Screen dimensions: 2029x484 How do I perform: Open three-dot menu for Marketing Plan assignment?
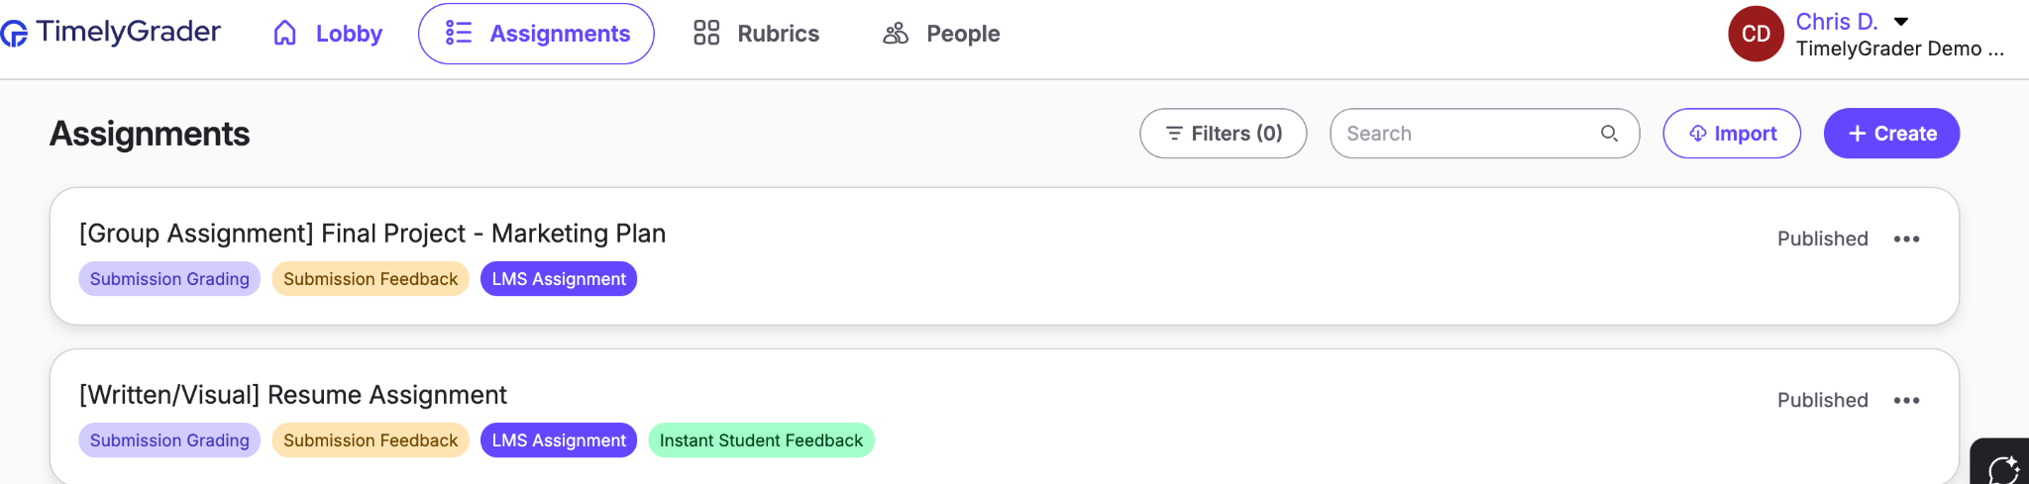(1906, 239)
